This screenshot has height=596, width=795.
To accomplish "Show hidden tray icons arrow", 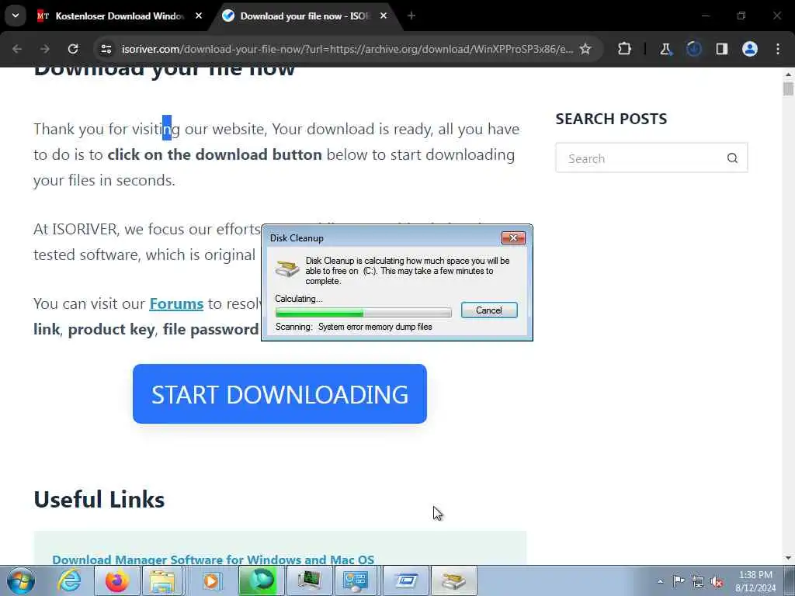I will (x=660, y=582).
